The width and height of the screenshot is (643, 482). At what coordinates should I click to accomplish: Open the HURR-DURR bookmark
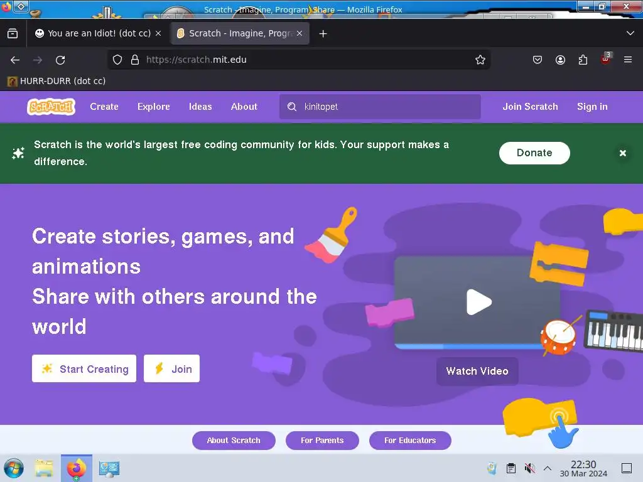click(57, 81)
